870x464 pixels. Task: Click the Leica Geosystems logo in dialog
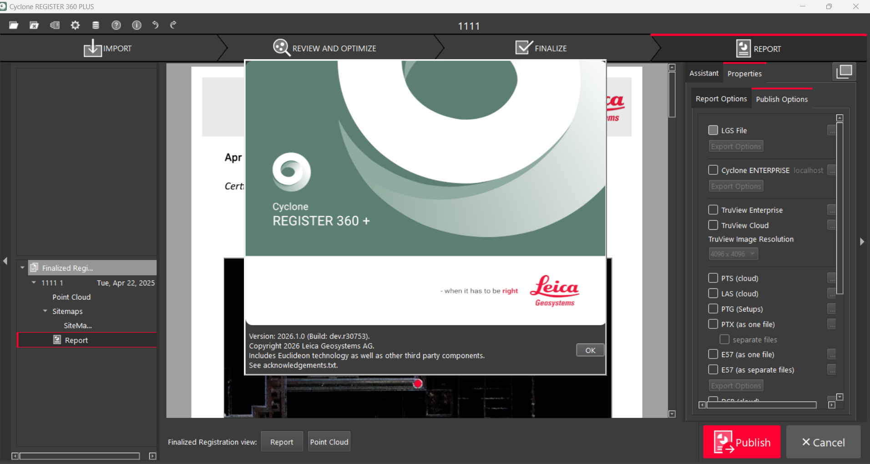(x=554, y=291)
